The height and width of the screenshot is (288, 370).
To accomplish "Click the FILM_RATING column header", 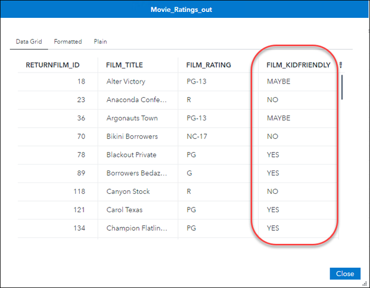I will point(209,65).
